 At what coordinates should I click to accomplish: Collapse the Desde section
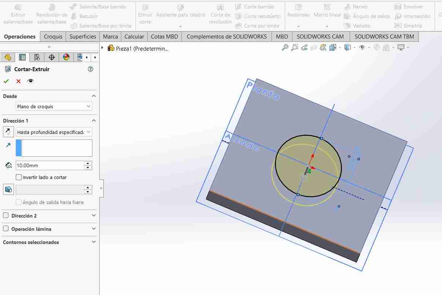tap(94, 96)
